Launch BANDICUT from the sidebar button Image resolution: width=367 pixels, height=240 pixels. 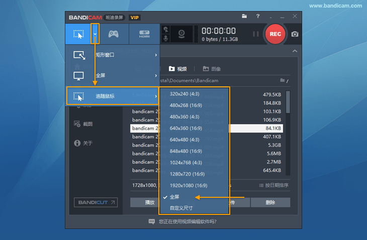coord(96,202)
